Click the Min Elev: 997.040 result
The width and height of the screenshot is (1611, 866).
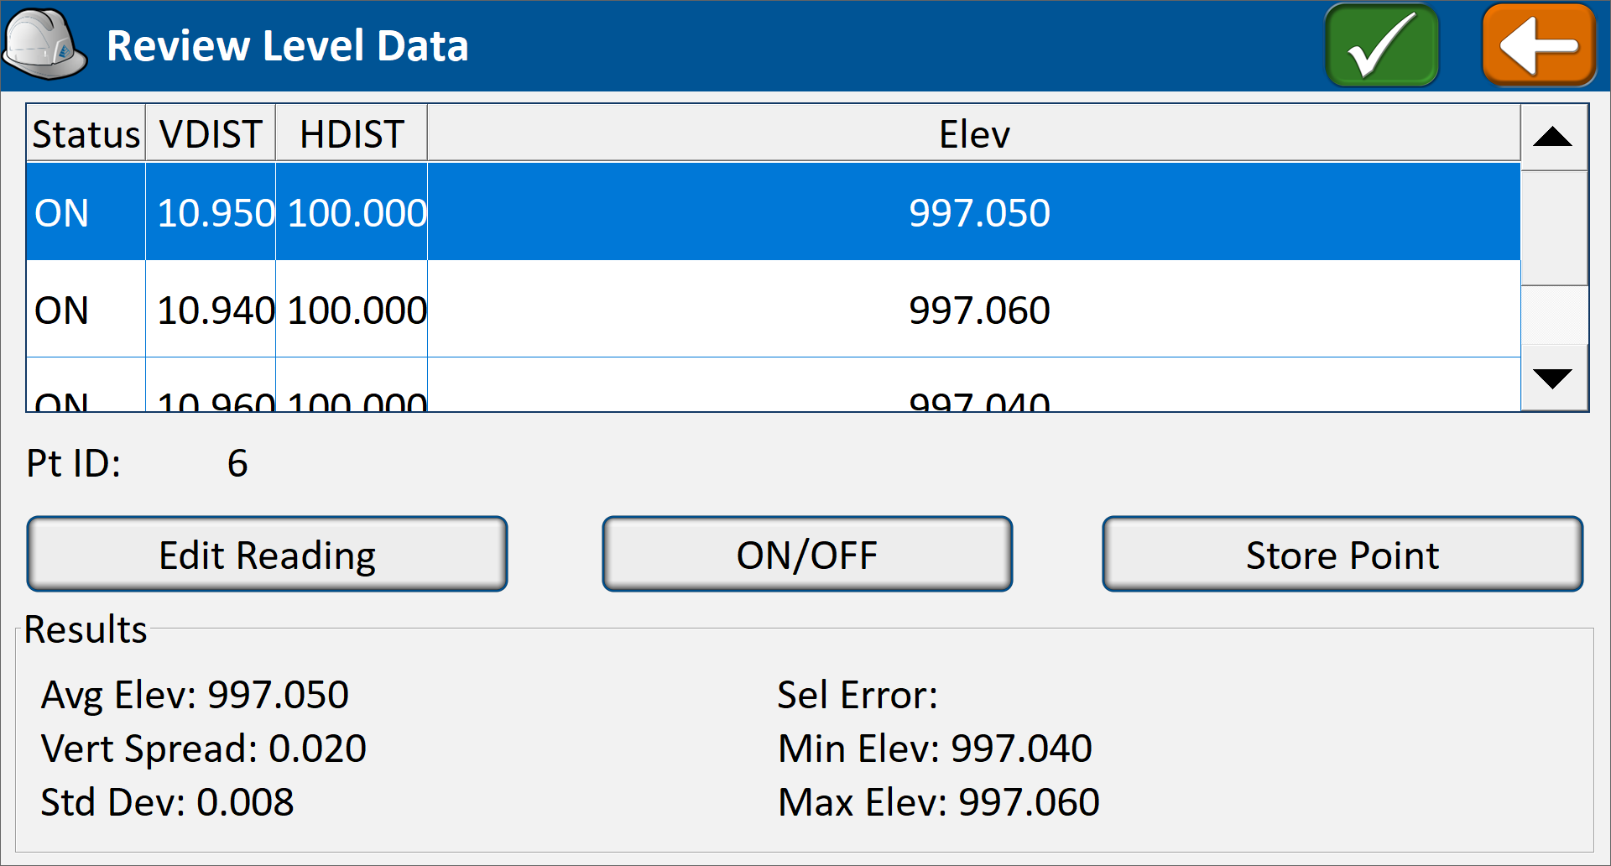point(935,749)
